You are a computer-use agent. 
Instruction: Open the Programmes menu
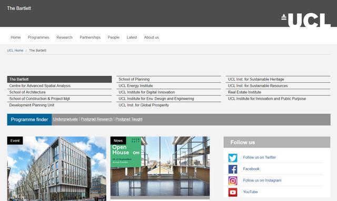(38, 37)
